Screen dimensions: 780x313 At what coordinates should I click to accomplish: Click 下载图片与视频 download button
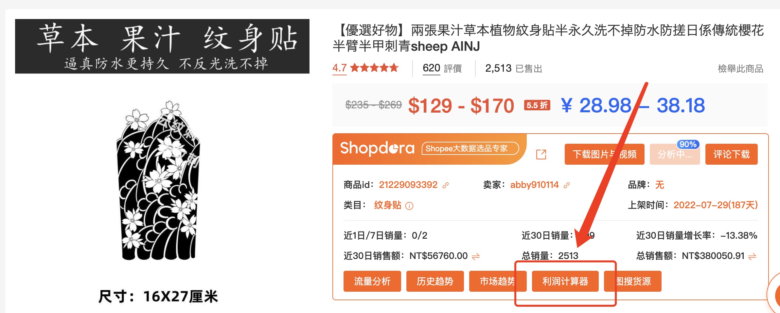click(604, 154)
